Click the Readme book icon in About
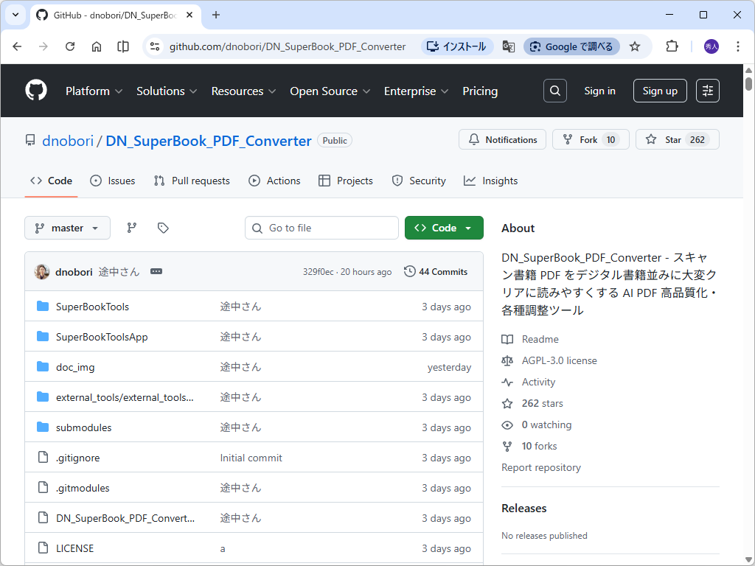Image resolution: width=755 pixels, height=566 pixels. (x=509, y=339)
